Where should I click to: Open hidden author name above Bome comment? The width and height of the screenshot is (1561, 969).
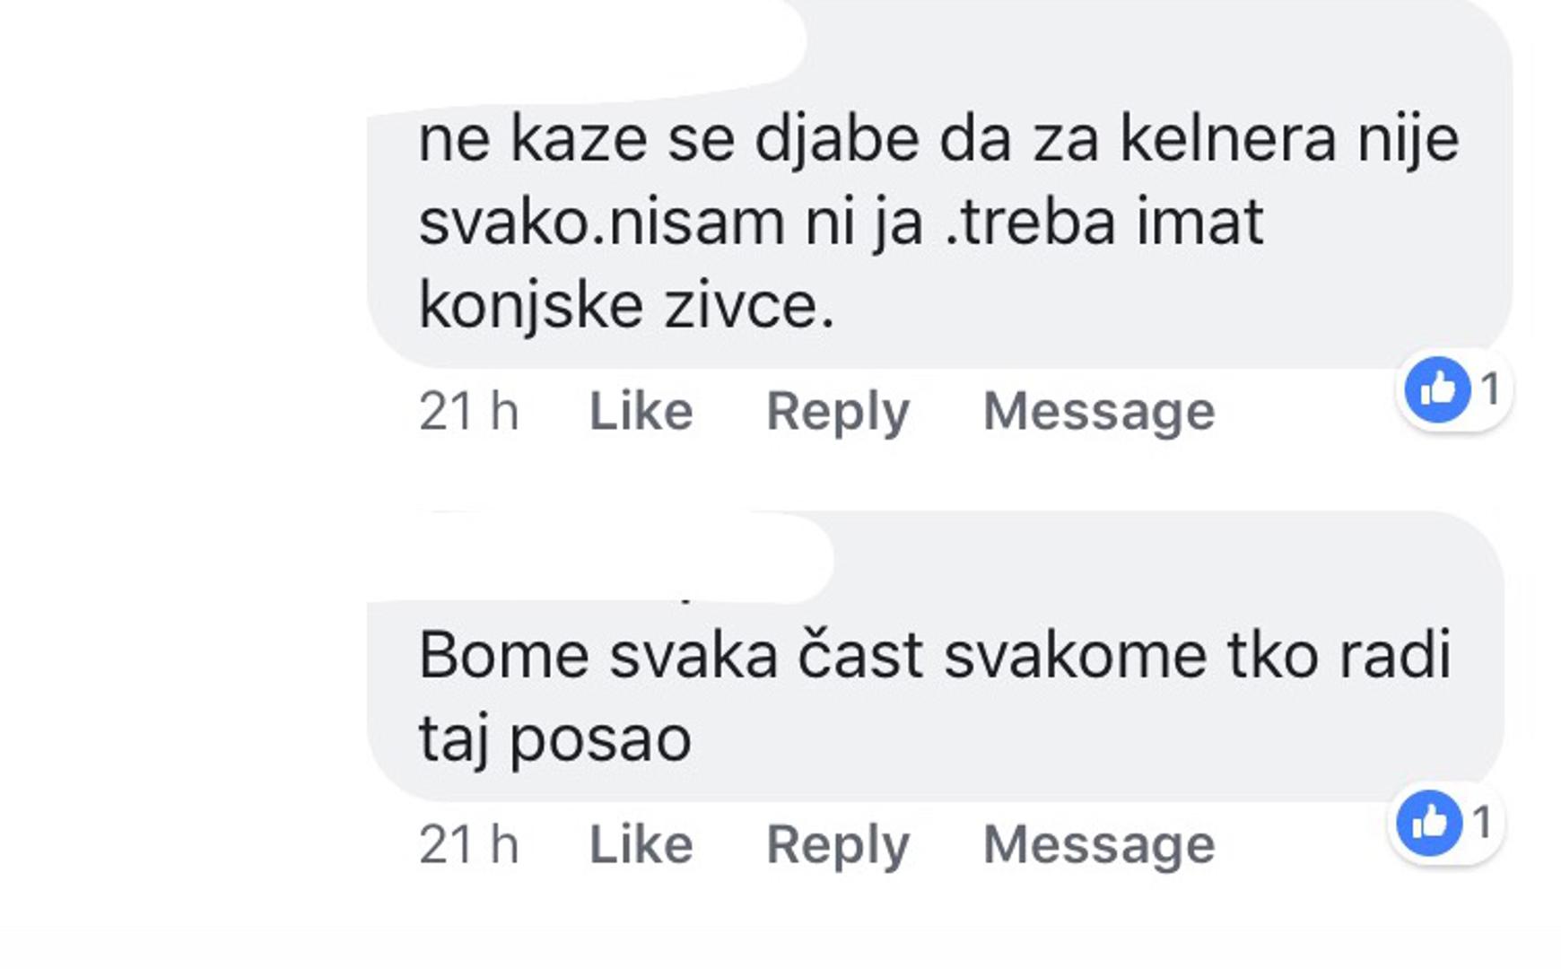601,557
